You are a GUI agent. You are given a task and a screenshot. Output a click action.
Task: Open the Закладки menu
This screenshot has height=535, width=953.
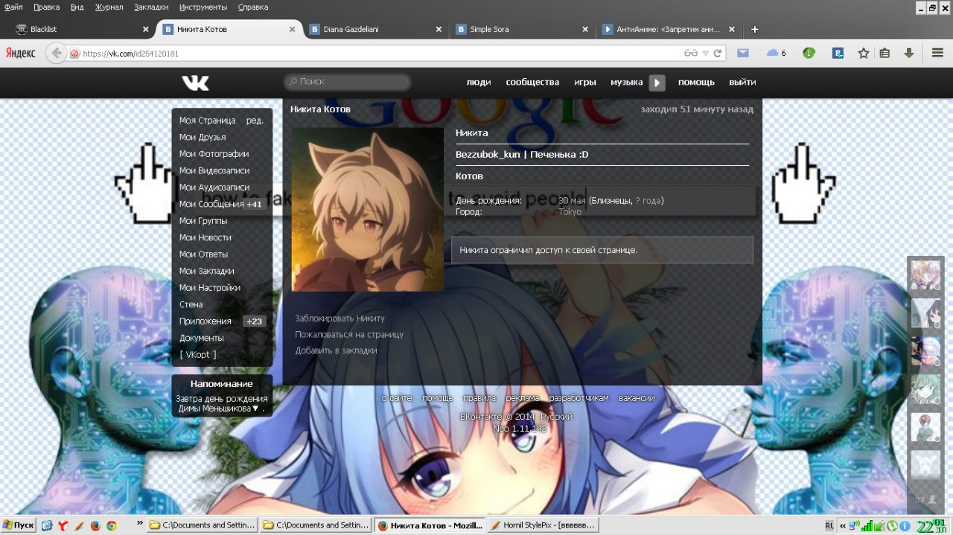(151, 7)
